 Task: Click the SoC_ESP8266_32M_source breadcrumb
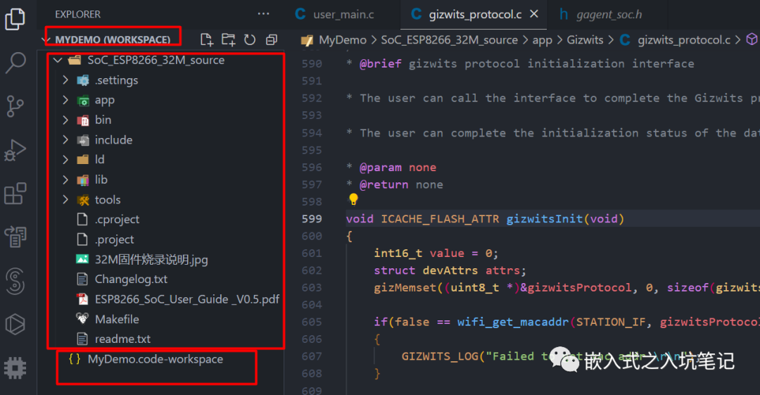[449, 40]
